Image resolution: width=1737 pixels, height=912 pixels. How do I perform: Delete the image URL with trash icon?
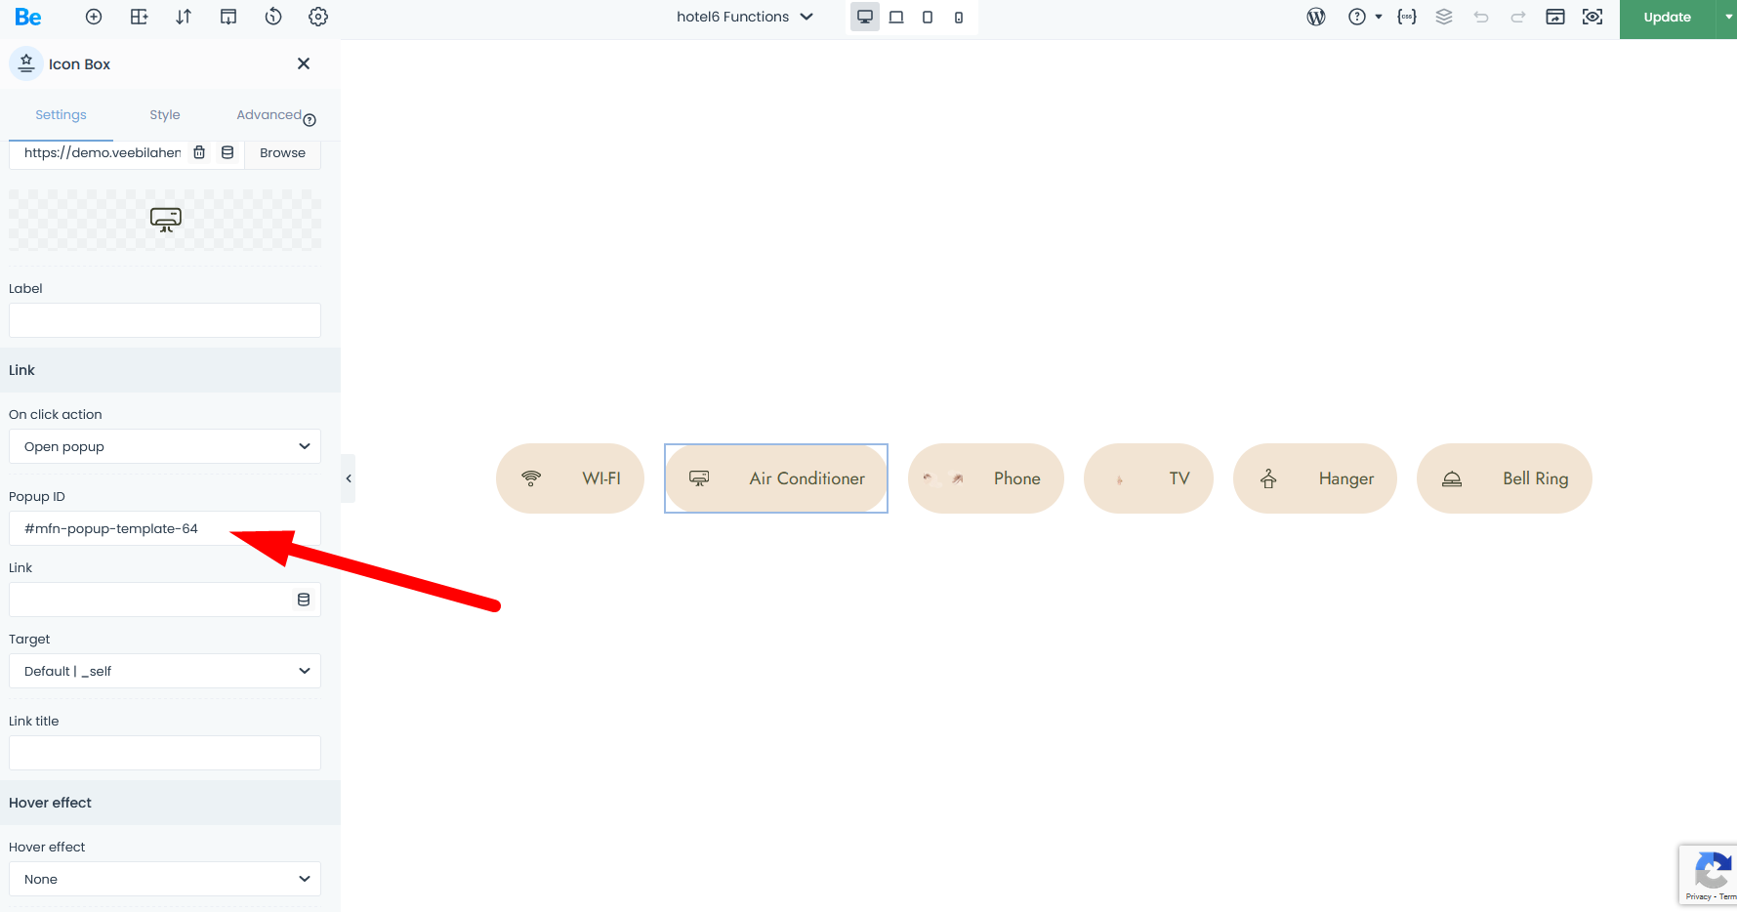coord(199,152)
